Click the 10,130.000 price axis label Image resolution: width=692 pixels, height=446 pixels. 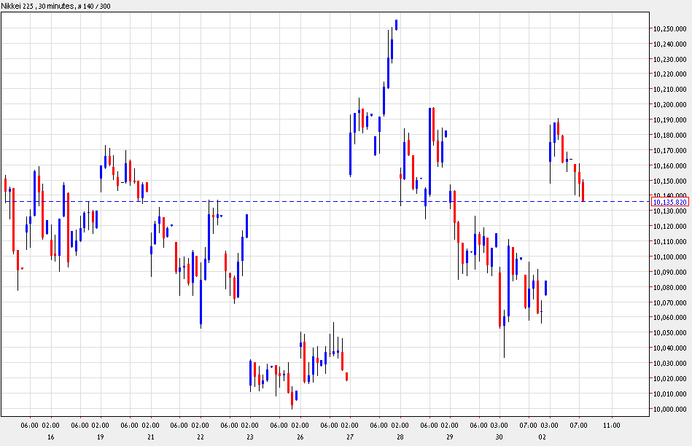point(670,211)
